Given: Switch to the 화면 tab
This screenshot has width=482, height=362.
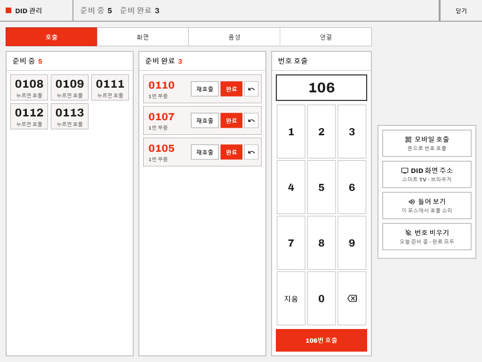Looking at the screenshot, I should (143, 37).
